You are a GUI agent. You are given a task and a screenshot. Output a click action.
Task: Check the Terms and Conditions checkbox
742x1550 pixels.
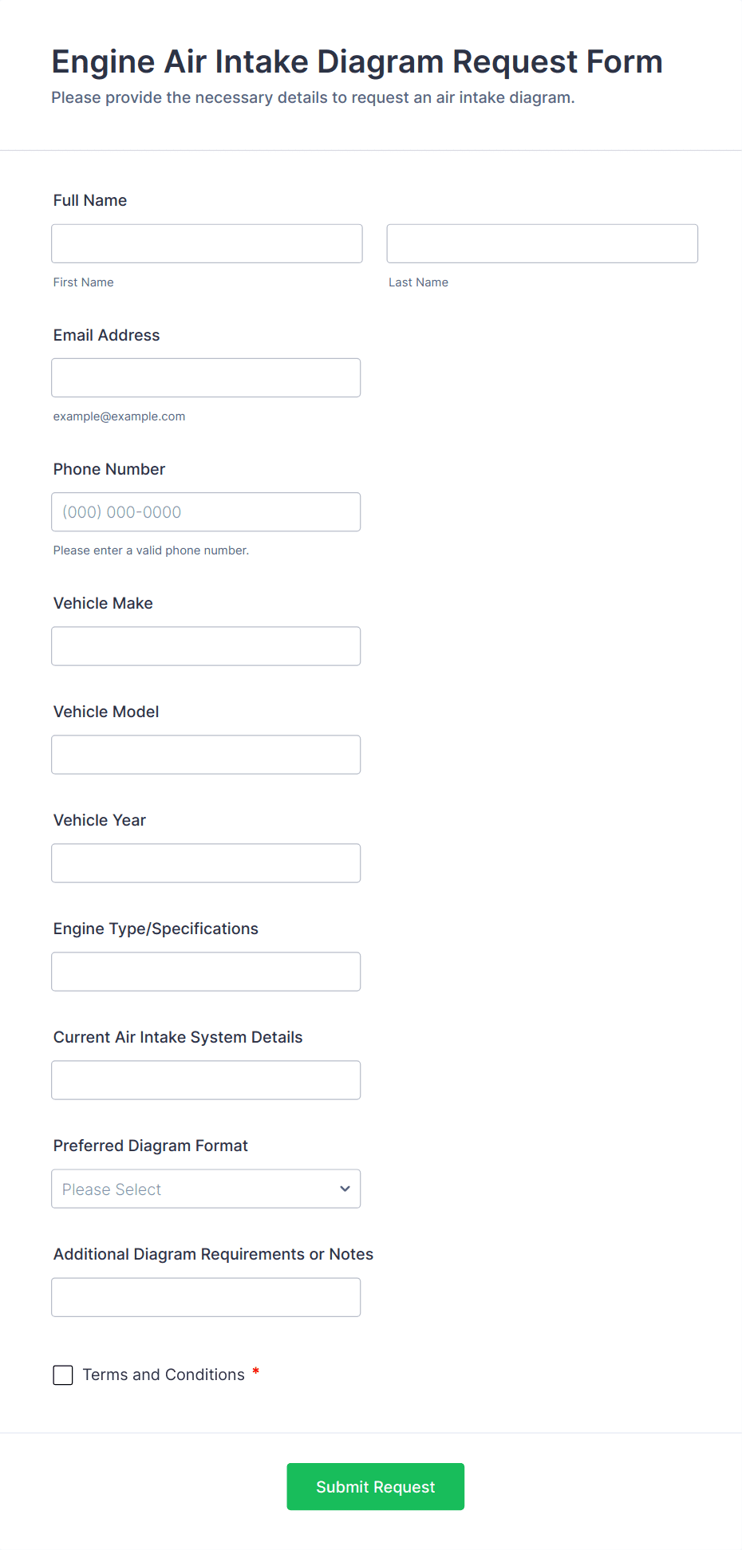63,1374
